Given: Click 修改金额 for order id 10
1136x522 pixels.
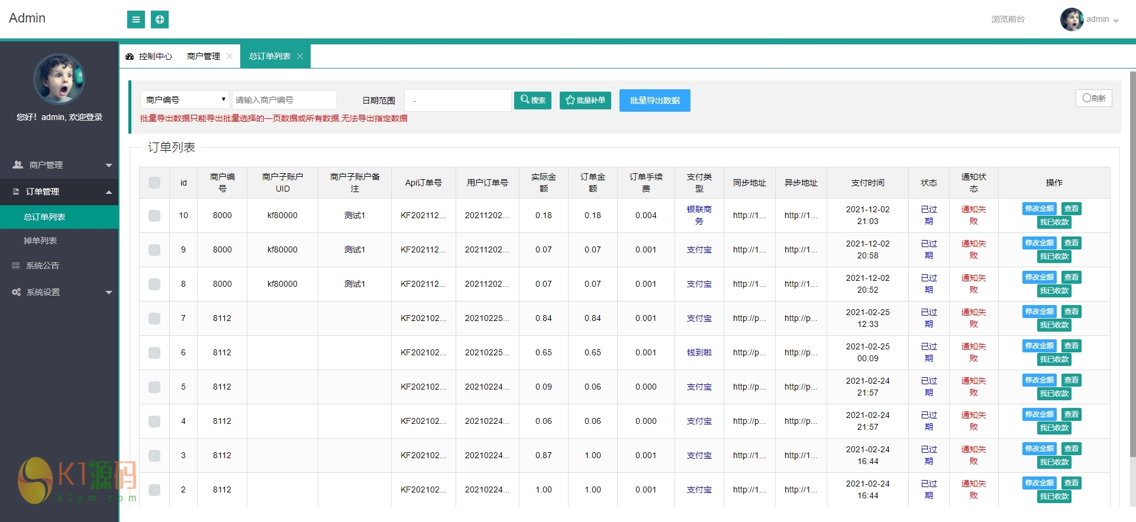Looking at the screenshot, I should pos(1040,209).
